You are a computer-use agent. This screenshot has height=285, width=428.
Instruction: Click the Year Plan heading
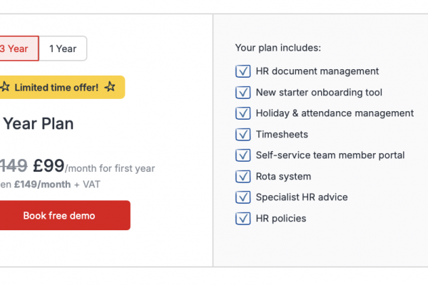coord(39,124)
